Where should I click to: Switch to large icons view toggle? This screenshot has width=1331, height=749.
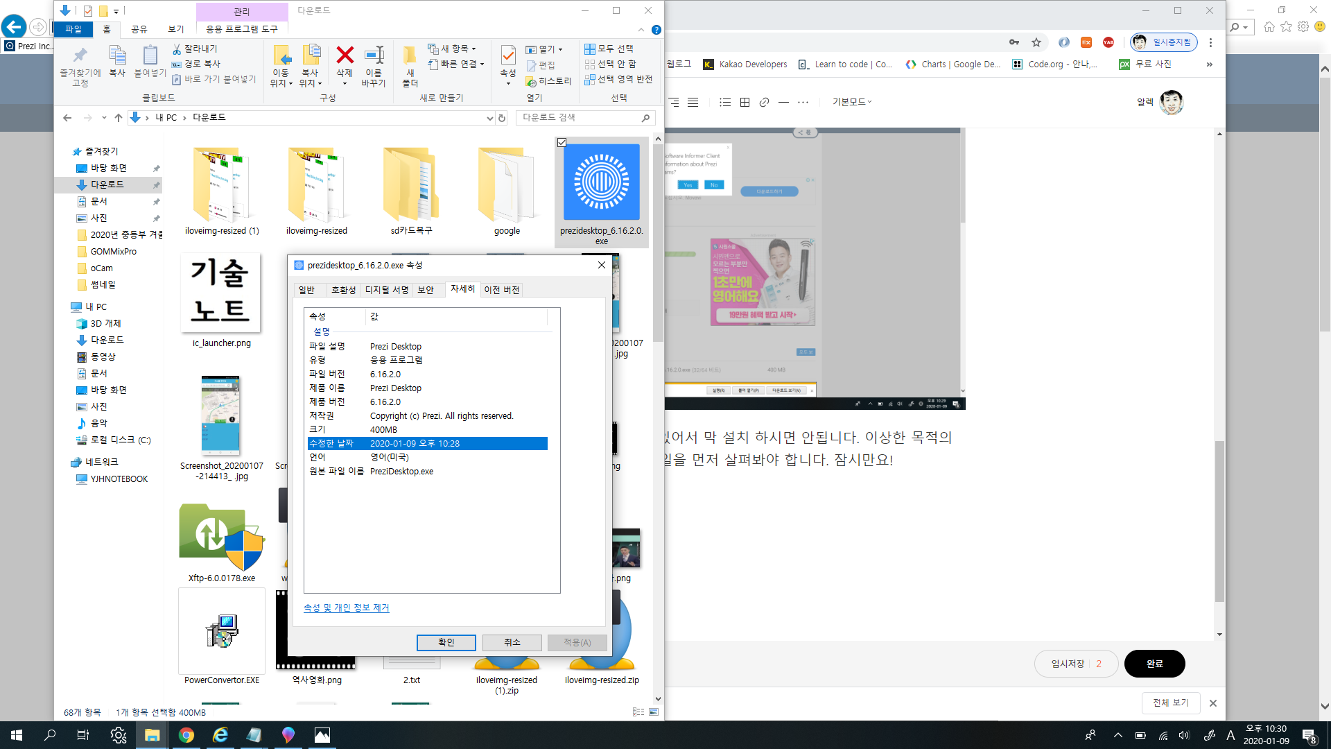point(653,712)
